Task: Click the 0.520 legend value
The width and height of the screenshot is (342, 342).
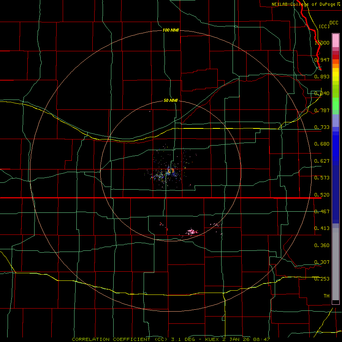Action: 322,195
